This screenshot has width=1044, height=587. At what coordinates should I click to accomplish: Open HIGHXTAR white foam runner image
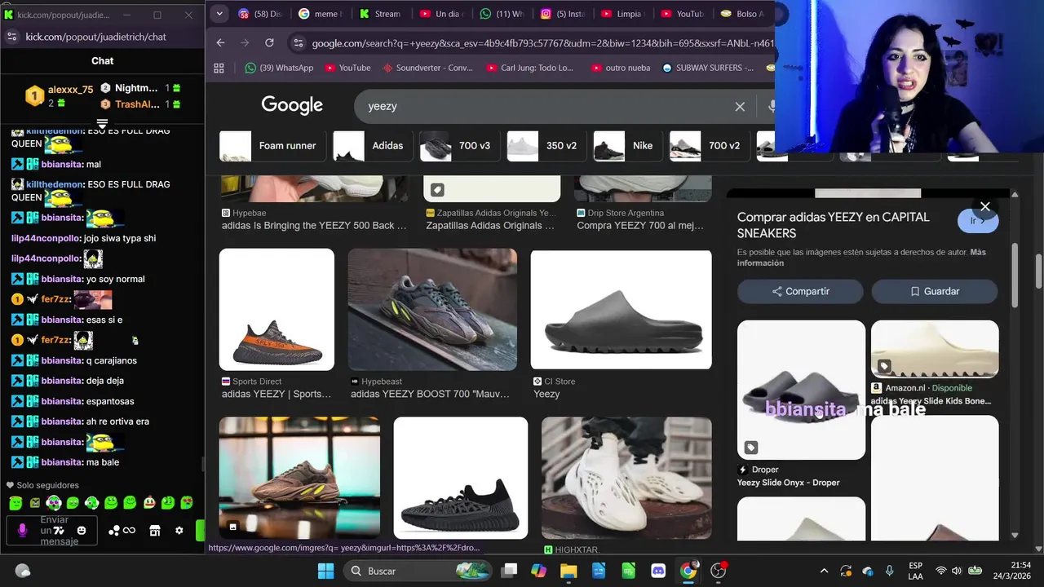(x=626, y=478)
